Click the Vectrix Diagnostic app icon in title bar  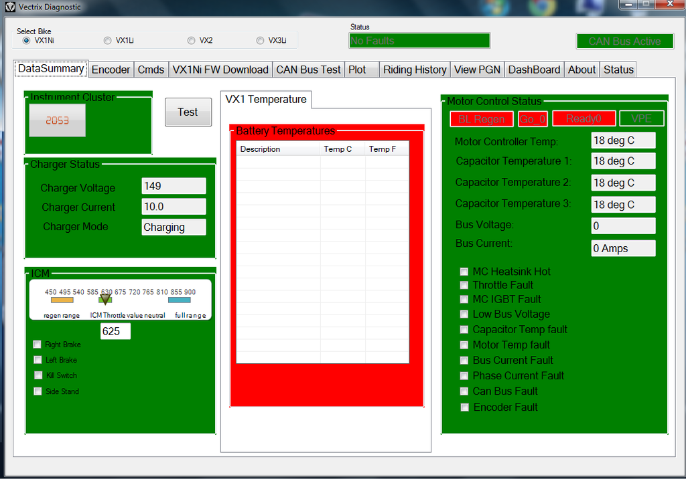pyautogui.click(x=9, y=7)
